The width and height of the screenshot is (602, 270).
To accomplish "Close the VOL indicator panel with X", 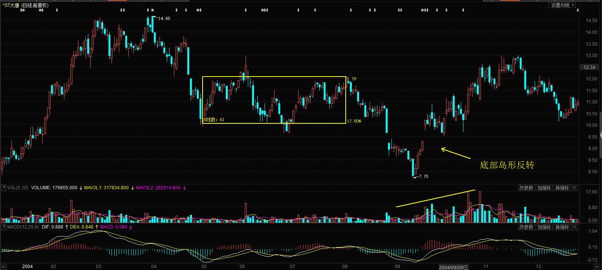I will coord(575,188).
